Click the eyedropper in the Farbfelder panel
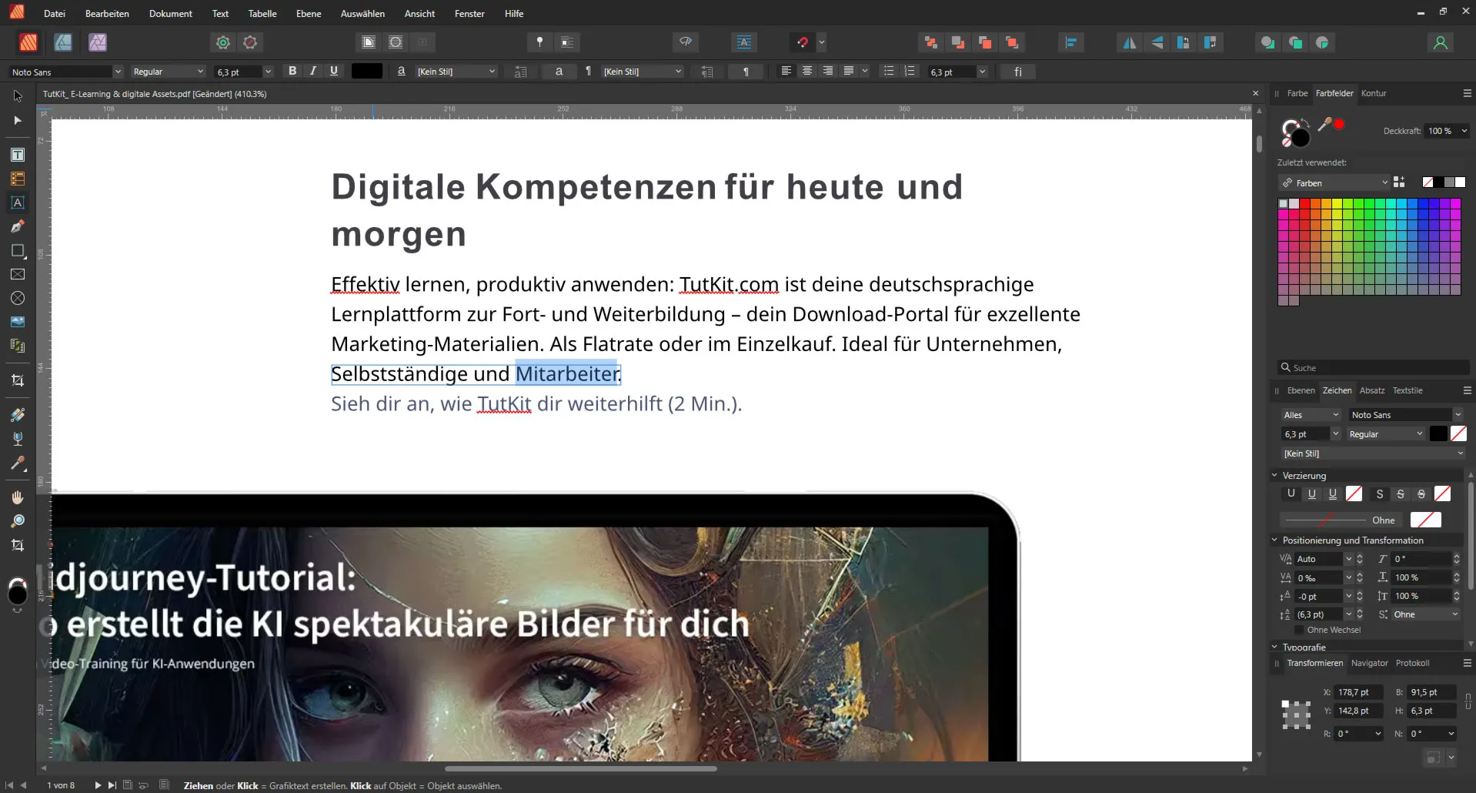The height and width of the screenshot is (793, 1476). pyautogui.click(x=1324, y=124)
